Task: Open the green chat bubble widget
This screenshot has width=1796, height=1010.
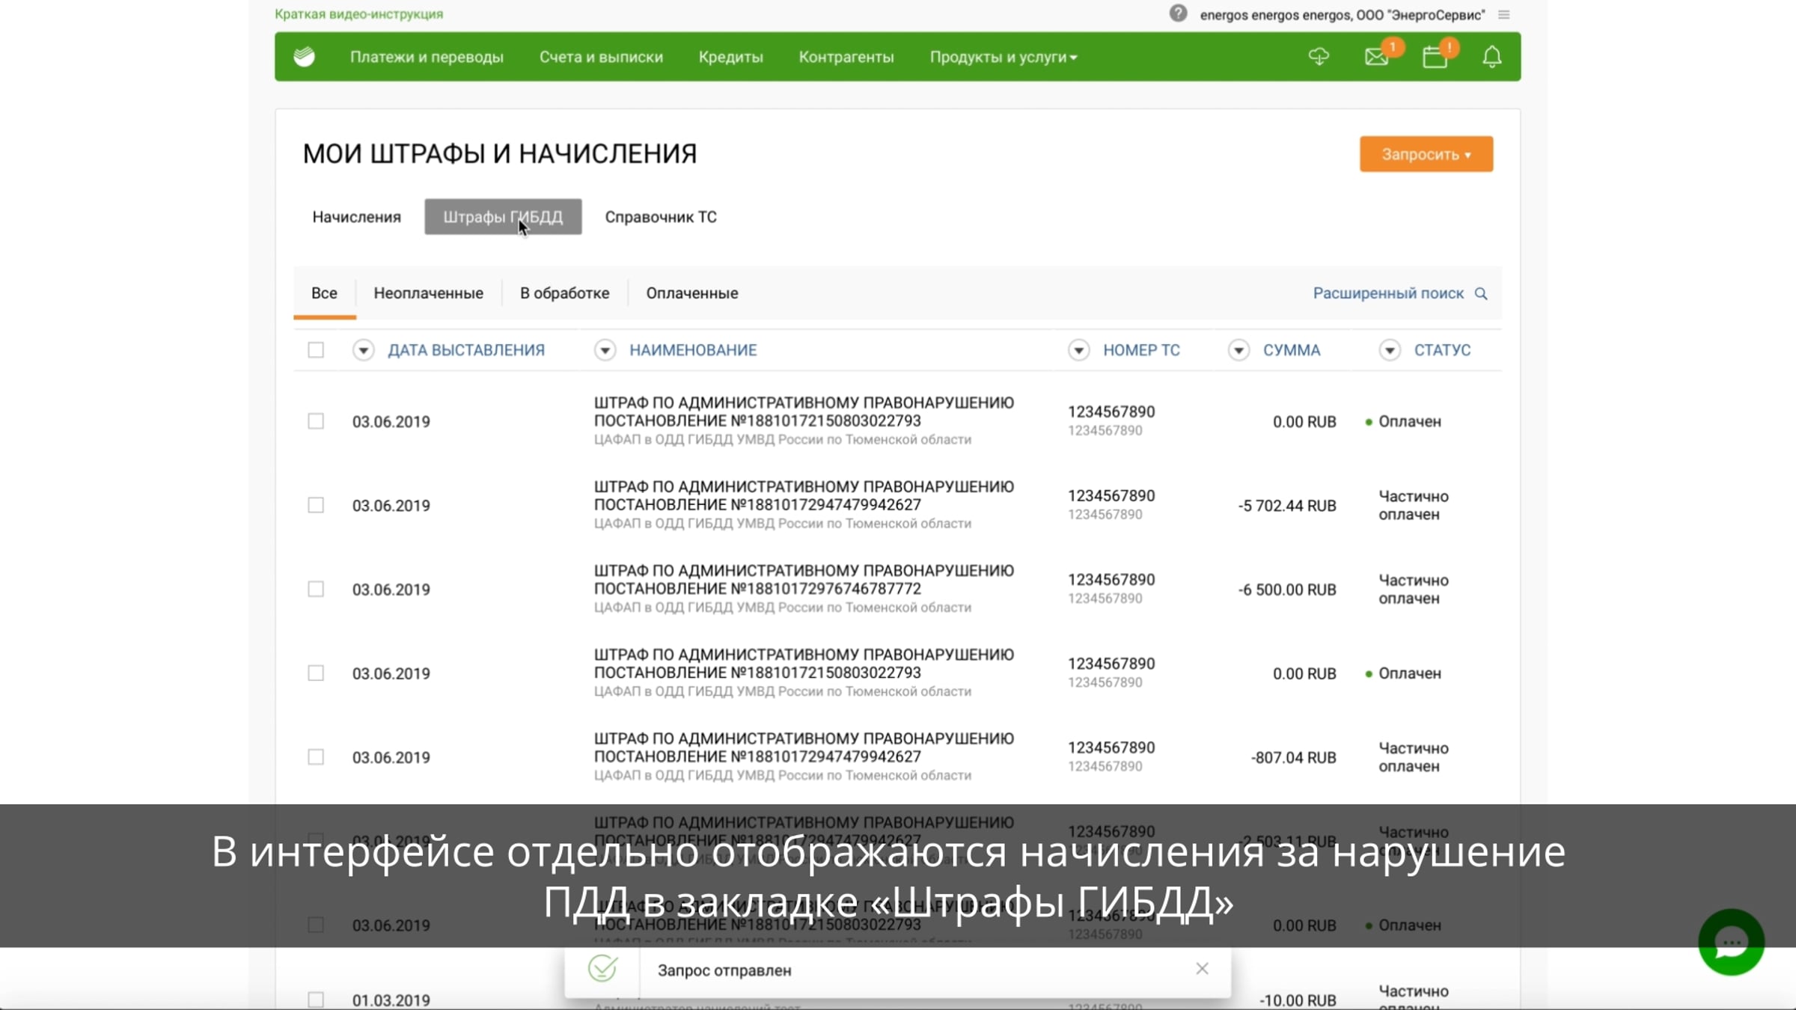Action: pyautogui.click(x=1731, y=942)
